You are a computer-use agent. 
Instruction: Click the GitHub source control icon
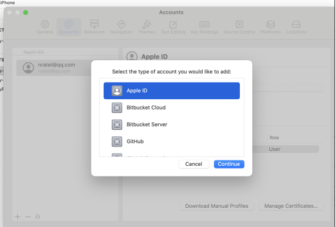click(117, 142)
